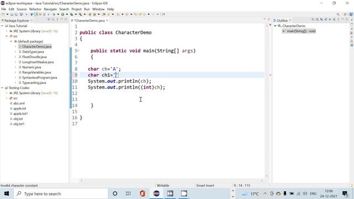354x199 pixels.
Task: Click the taskbar search box
Action: tap(61, 193)
